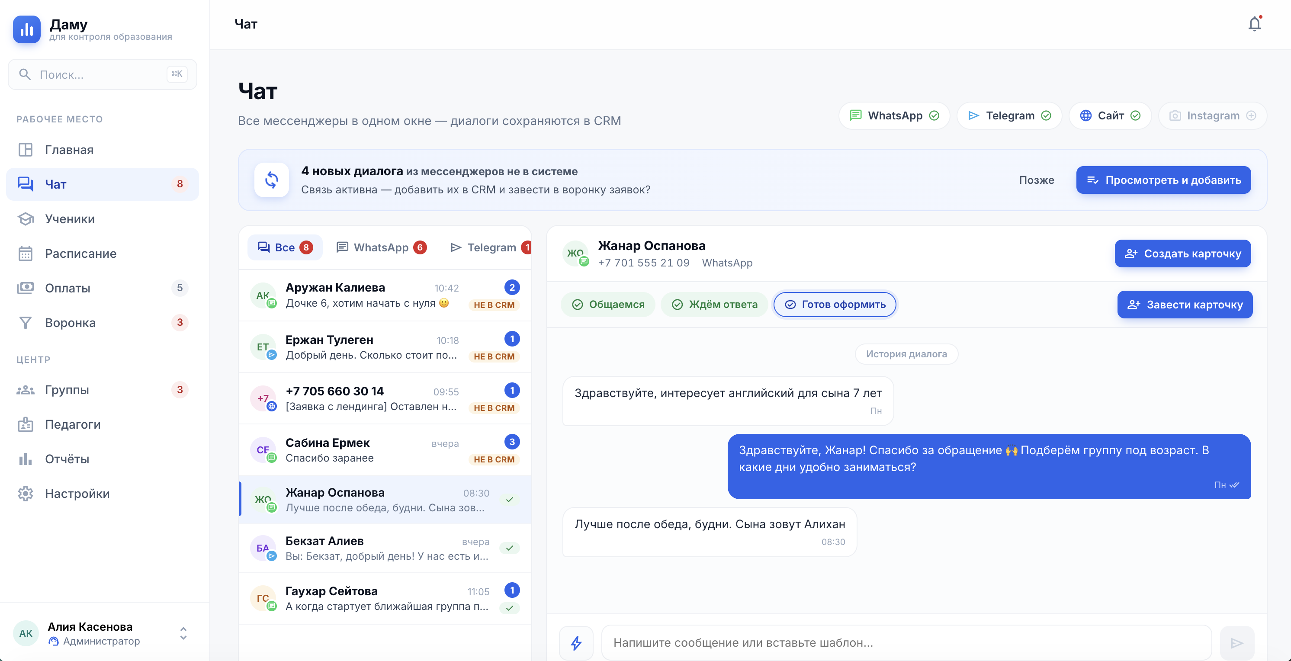1291x661 pixels.
Task: Set status to Общаемся
Action: (607, 305)
